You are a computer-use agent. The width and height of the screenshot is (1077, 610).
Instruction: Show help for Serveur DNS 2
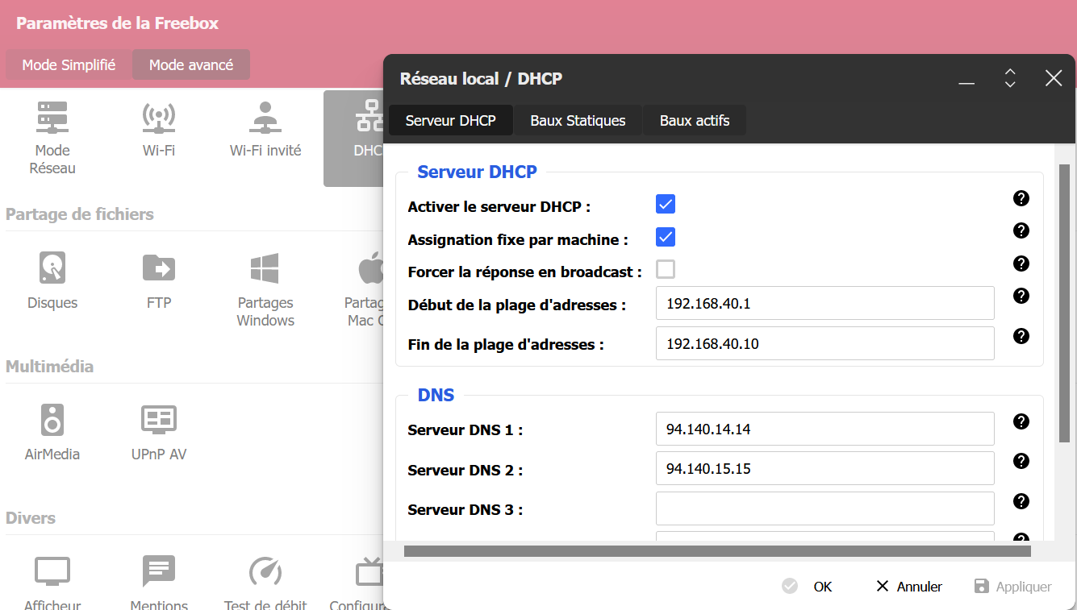click(x=1021, y=461)
